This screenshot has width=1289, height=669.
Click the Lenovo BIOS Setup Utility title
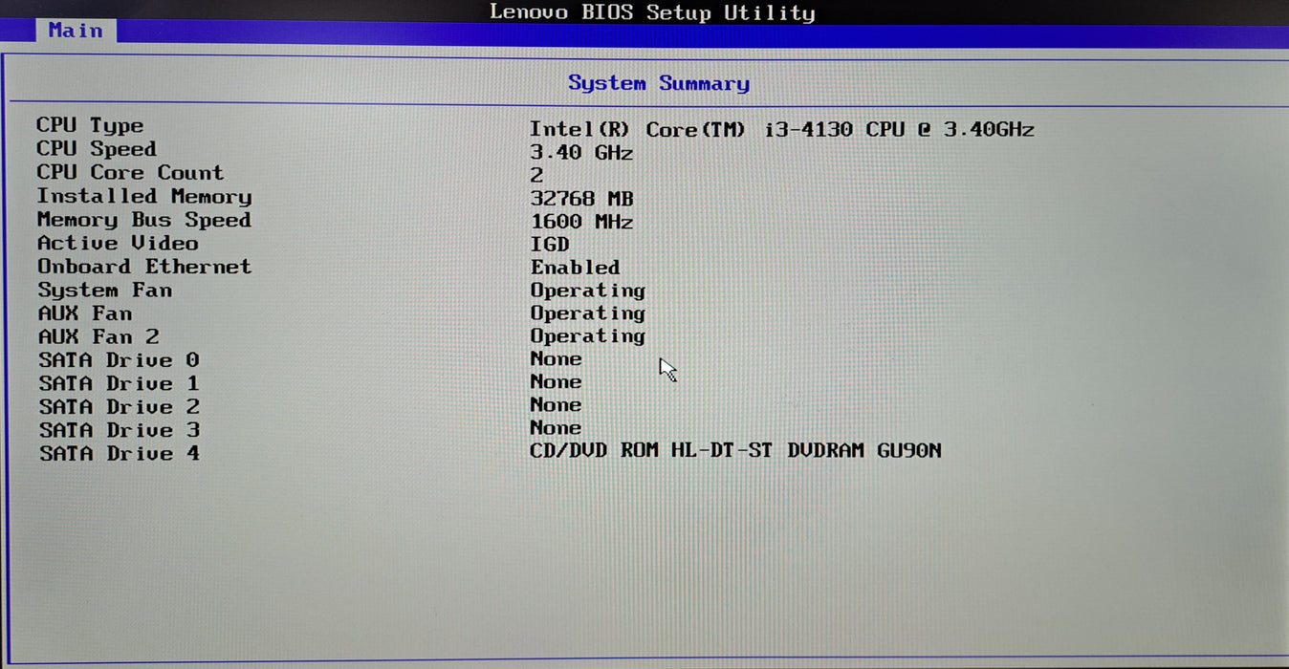tap(652, 12)
